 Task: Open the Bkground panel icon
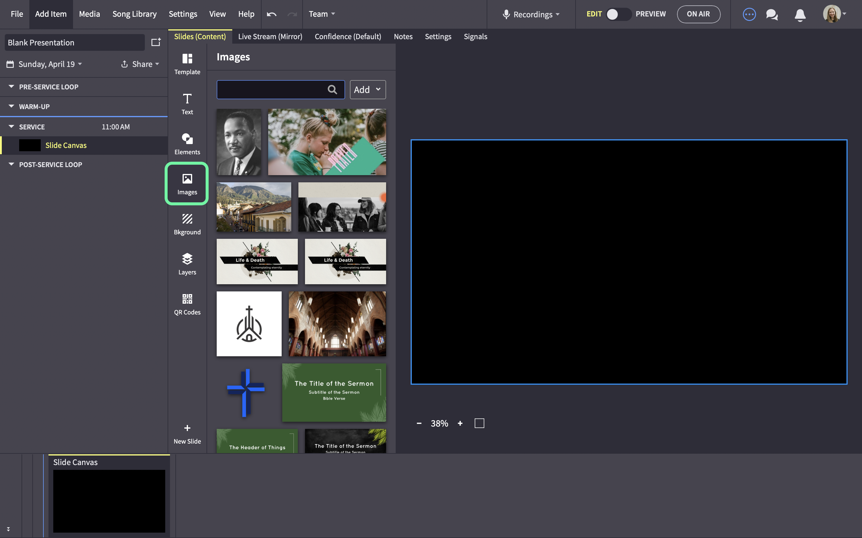pos(187,219)
